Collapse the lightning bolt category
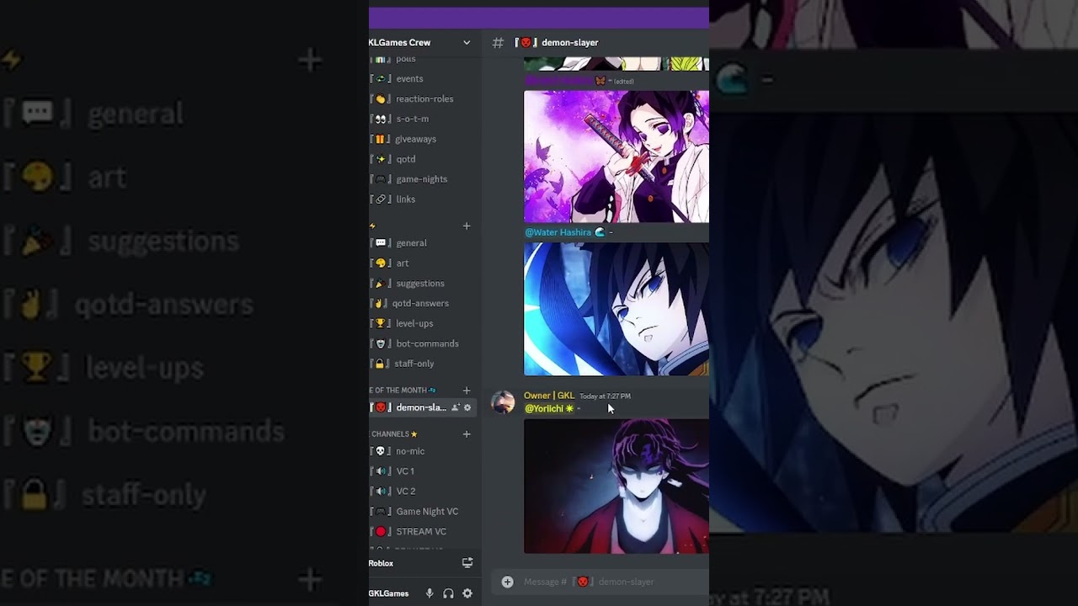The image size is (1078, 606). coord(372,226)
